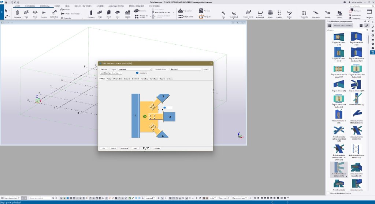
Task: Open the Auto snap depth dropdown
Action: coord(213,198)
